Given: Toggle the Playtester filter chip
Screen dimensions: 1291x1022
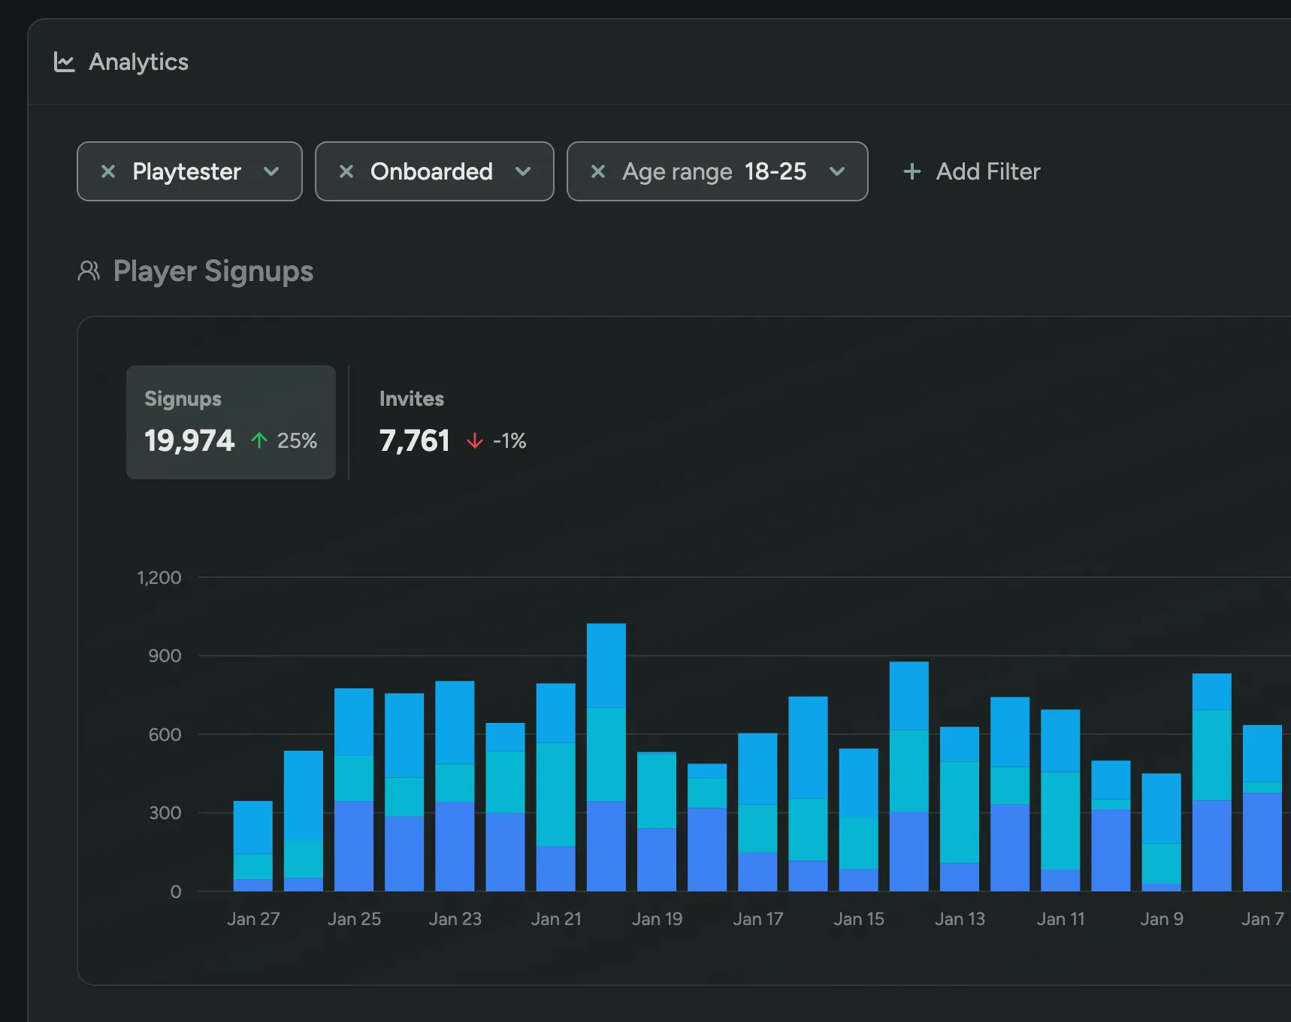Looking at the screenshot, I should click(x=189, y=171).
